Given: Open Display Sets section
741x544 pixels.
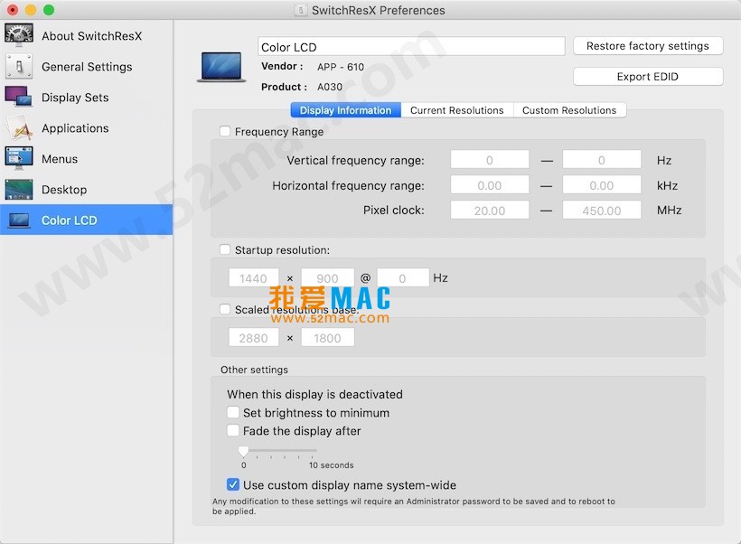Looking at the screenshot, I should point(75,98).
